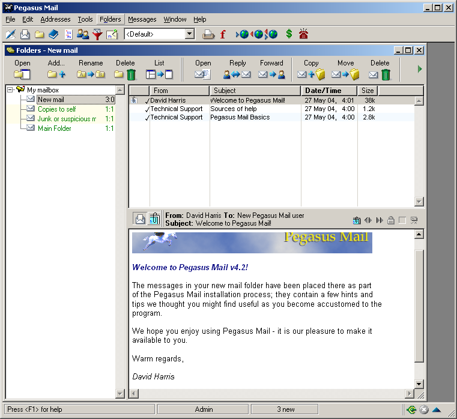Open the Help menu
This screenshot has width=457, height=419.
click(x=199, y=19)
